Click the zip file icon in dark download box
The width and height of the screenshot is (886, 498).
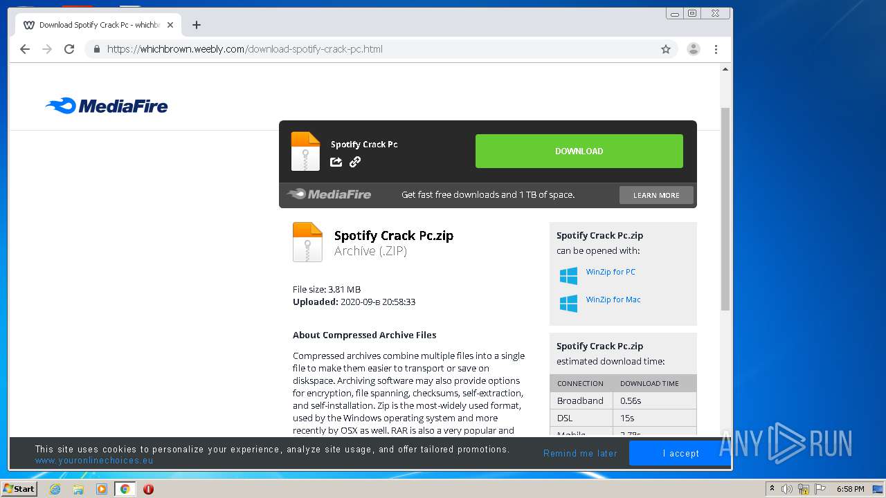tap(305, 151)
